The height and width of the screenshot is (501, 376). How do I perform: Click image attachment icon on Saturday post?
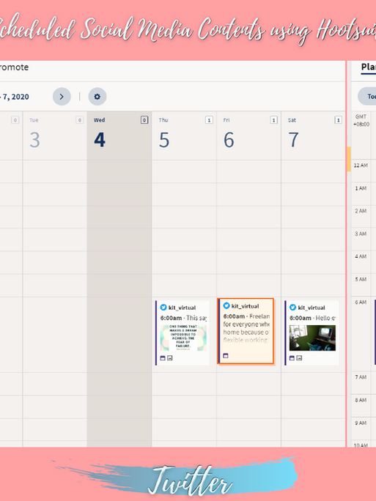click(x=299, y=358)
